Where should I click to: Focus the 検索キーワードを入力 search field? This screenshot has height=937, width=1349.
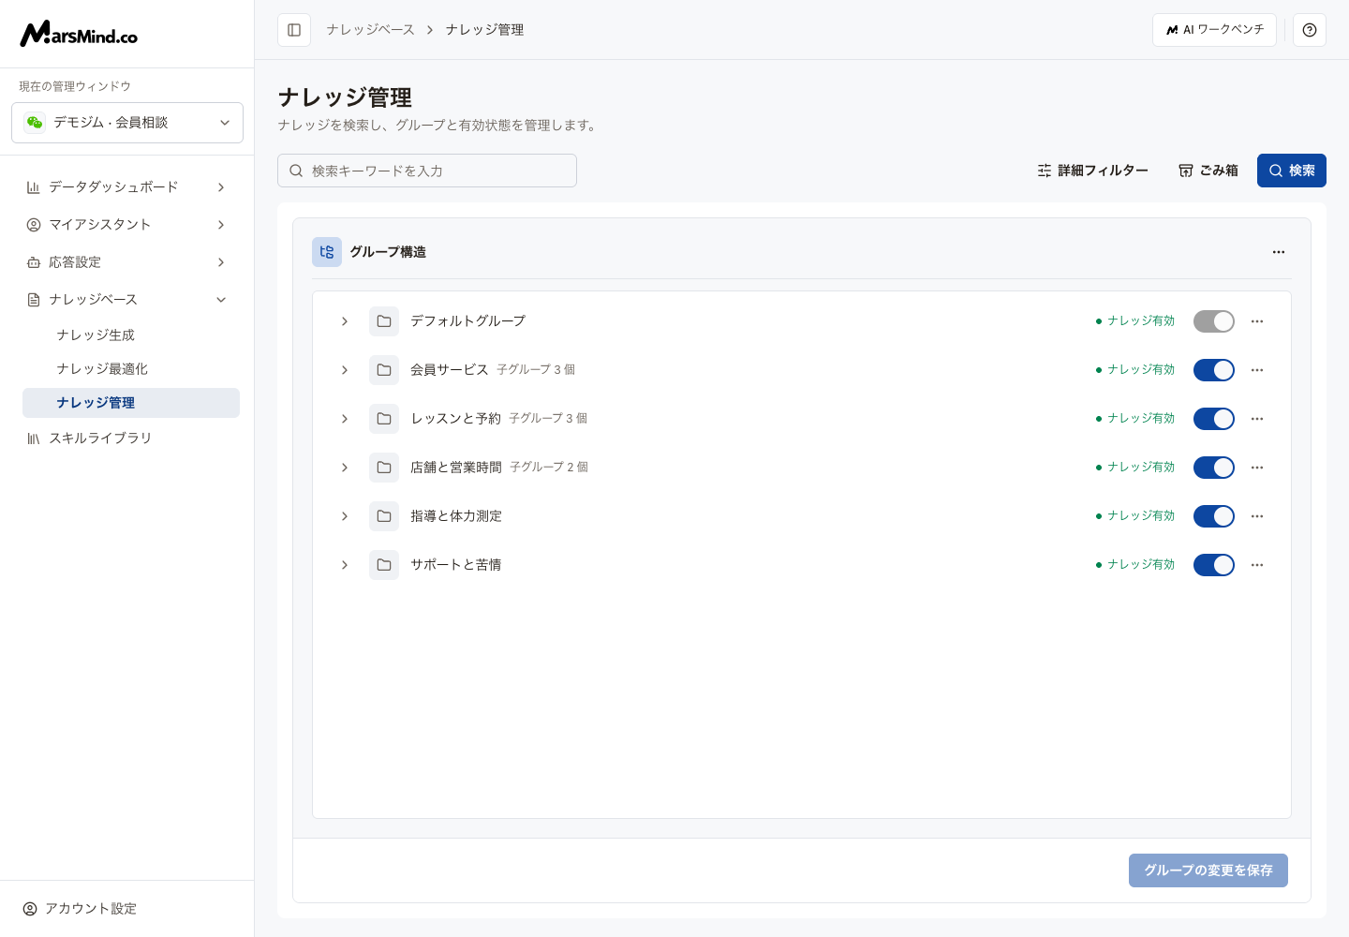[427, 171]
